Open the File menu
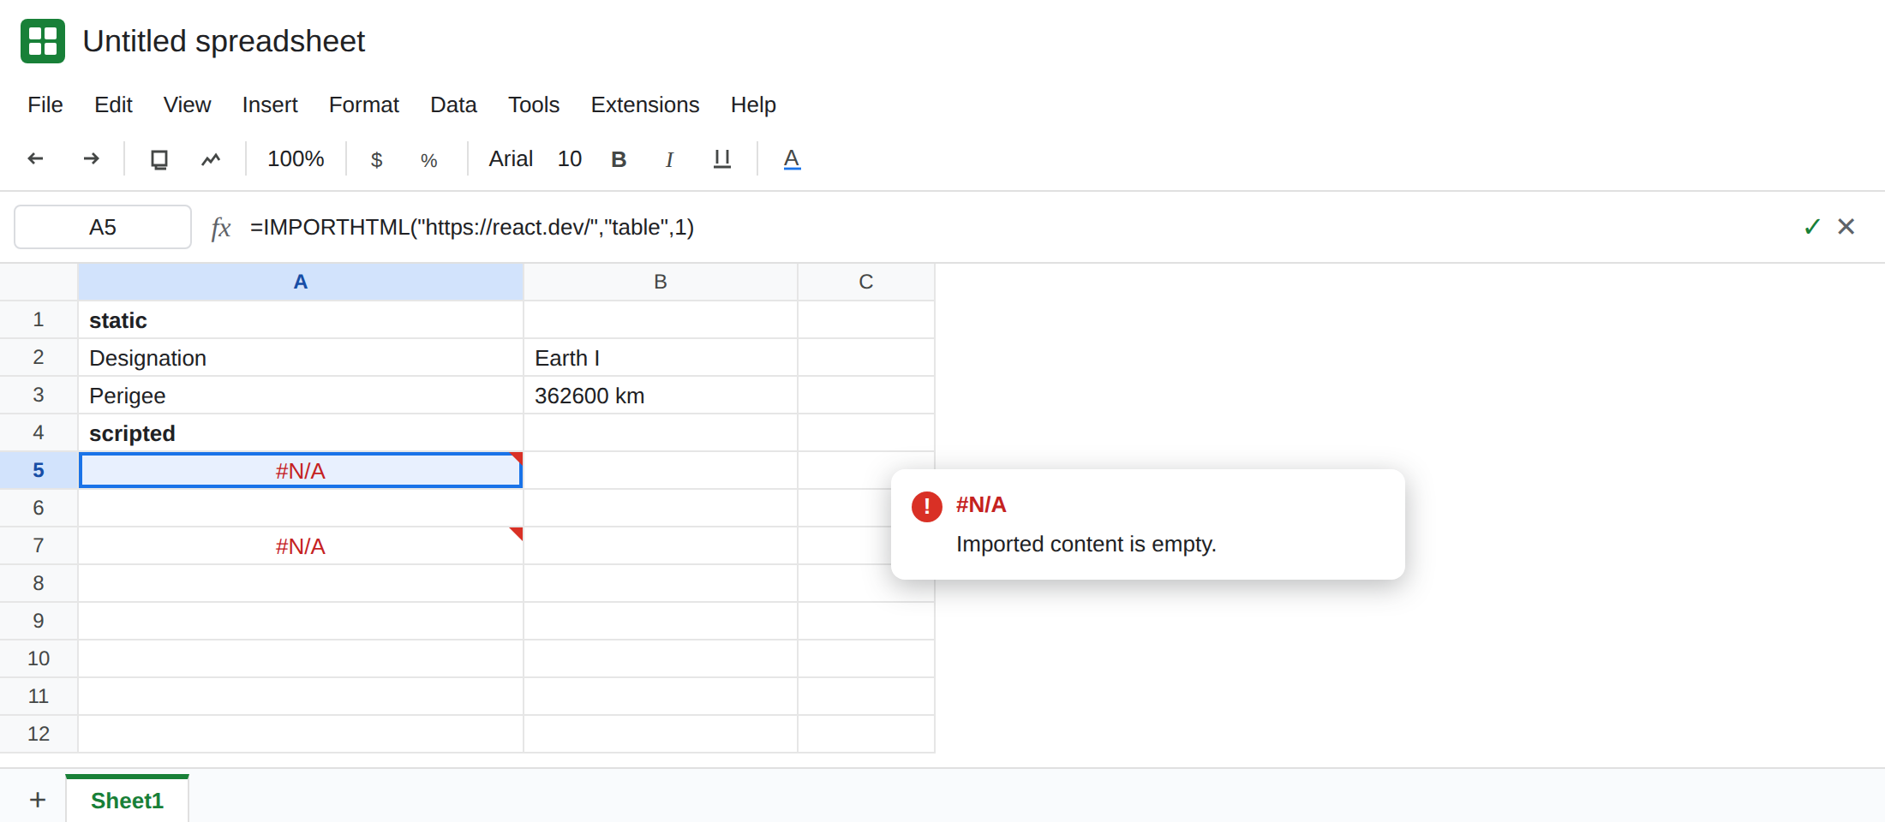The width and height of the screenshot is (1885, 822). [45, 104]
